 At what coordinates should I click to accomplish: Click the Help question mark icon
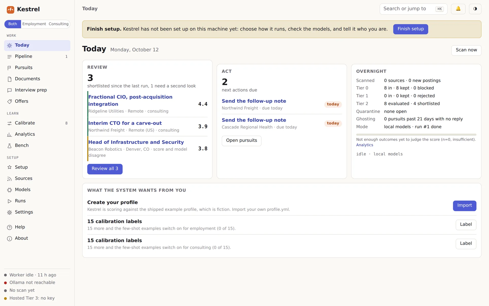[9, 227]
